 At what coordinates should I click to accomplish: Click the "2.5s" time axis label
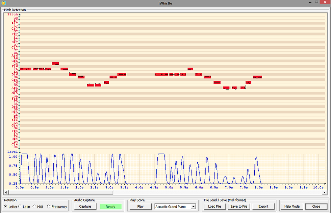pyautogui.click(x=95, y=187)
